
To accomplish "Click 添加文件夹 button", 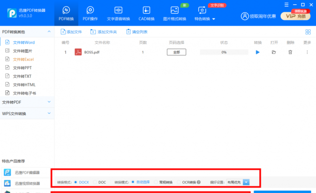I will point(104,32).
